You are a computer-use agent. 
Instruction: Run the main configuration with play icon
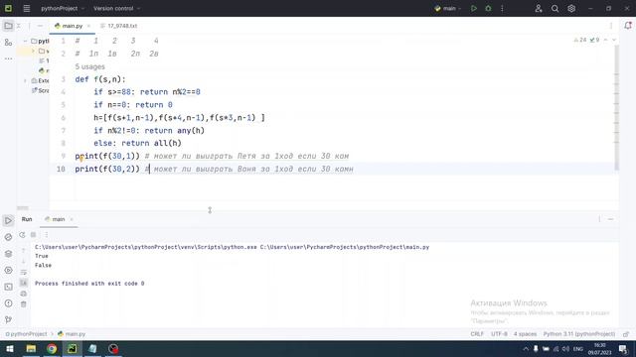point(473,8)
